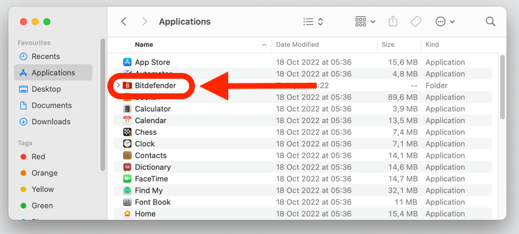Click the Bitdefender folder icon

point(127,85)
